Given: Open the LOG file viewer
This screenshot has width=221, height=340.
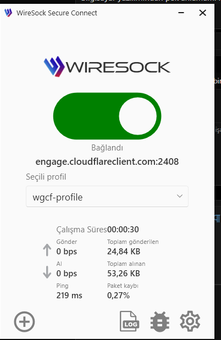Looking at the screenshot, I should point(129,321).
